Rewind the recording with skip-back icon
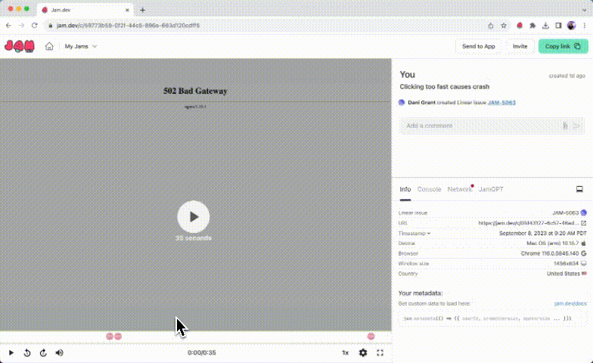The height and width of the screenshot is (363, 593). coord(27,352)
